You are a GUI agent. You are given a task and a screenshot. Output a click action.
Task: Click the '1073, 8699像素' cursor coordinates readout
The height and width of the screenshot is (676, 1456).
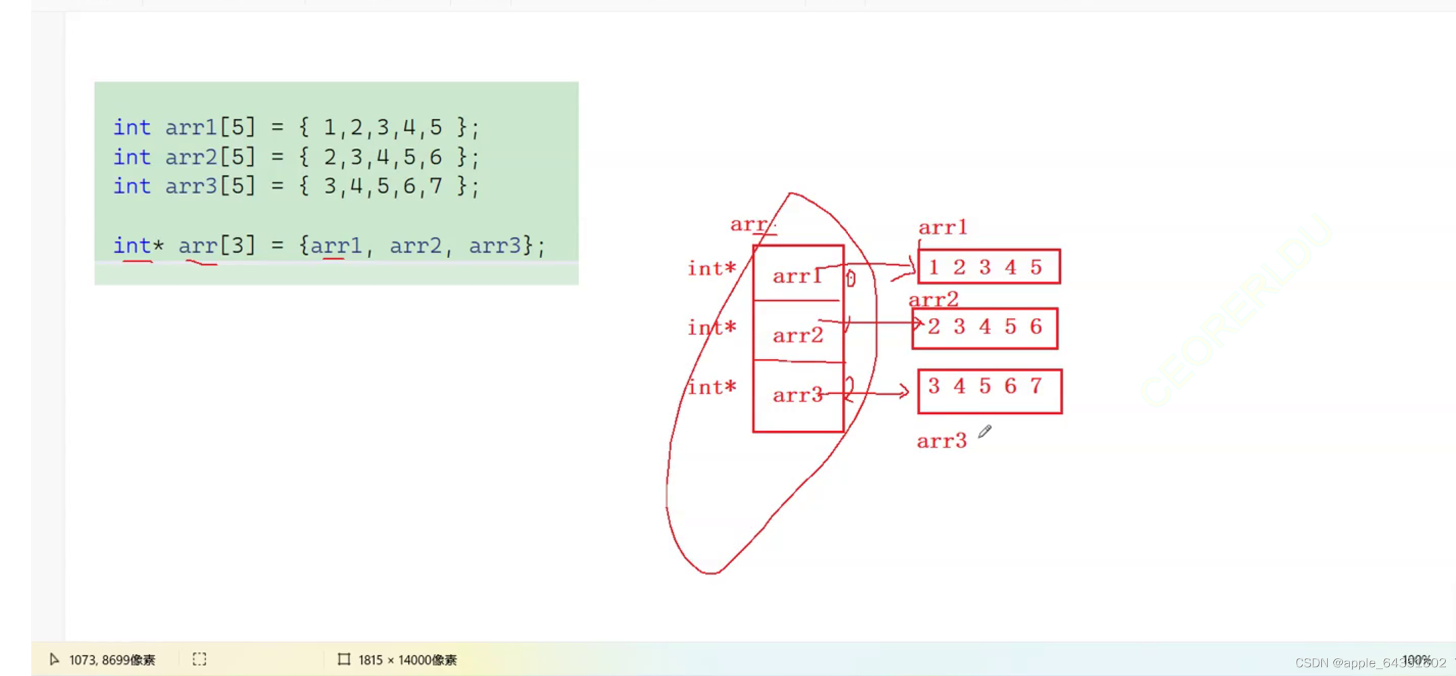(112, 660)
